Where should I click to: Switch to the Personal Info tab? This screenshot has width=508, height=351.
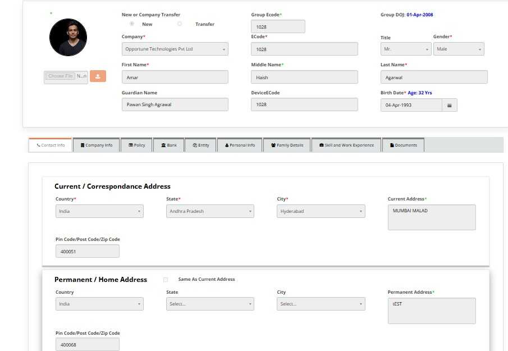[240, 145]
